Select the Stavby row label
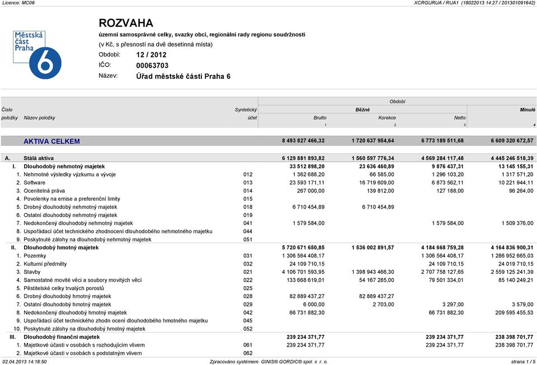Viewport: 537px width, 365px height. click(x=32, y=272)
